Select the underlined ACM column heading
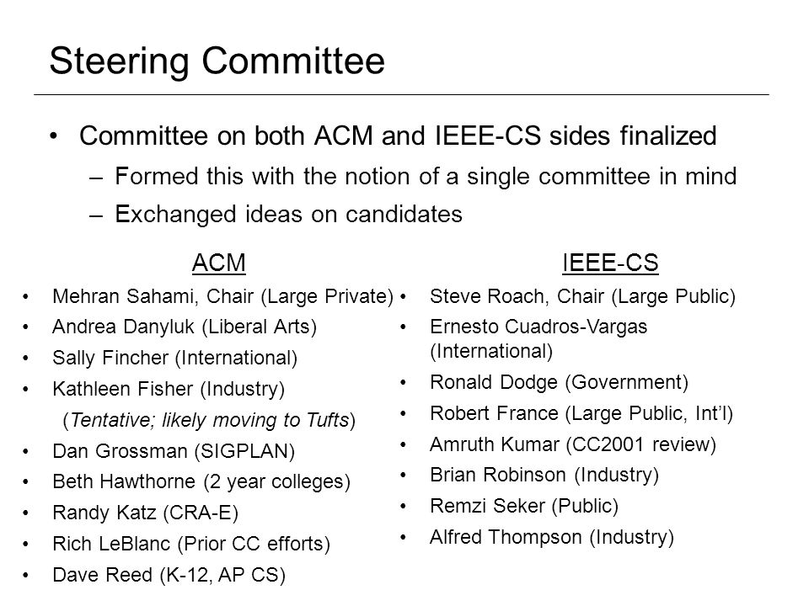 (219, 263)
